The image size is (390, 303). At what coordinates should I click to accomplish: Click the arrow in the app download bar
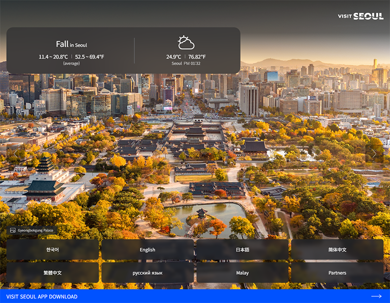376,296
